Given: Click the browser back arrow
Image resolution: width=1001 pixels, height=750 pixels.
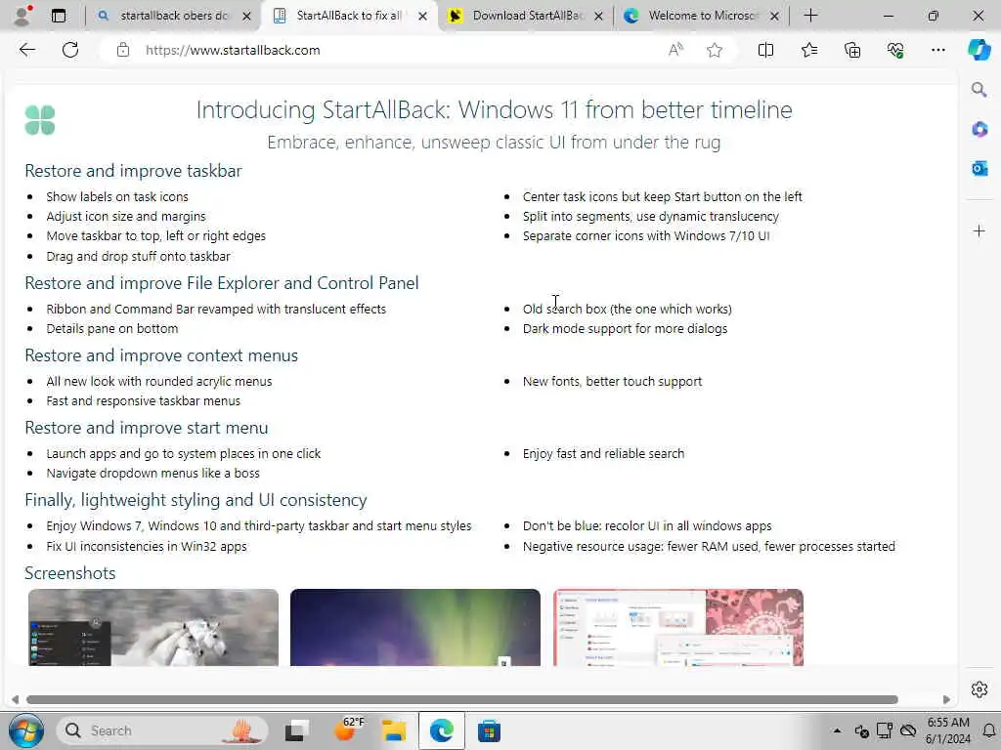Looking at the screenshot, I should pyautogui.click(x=26, y=50).
